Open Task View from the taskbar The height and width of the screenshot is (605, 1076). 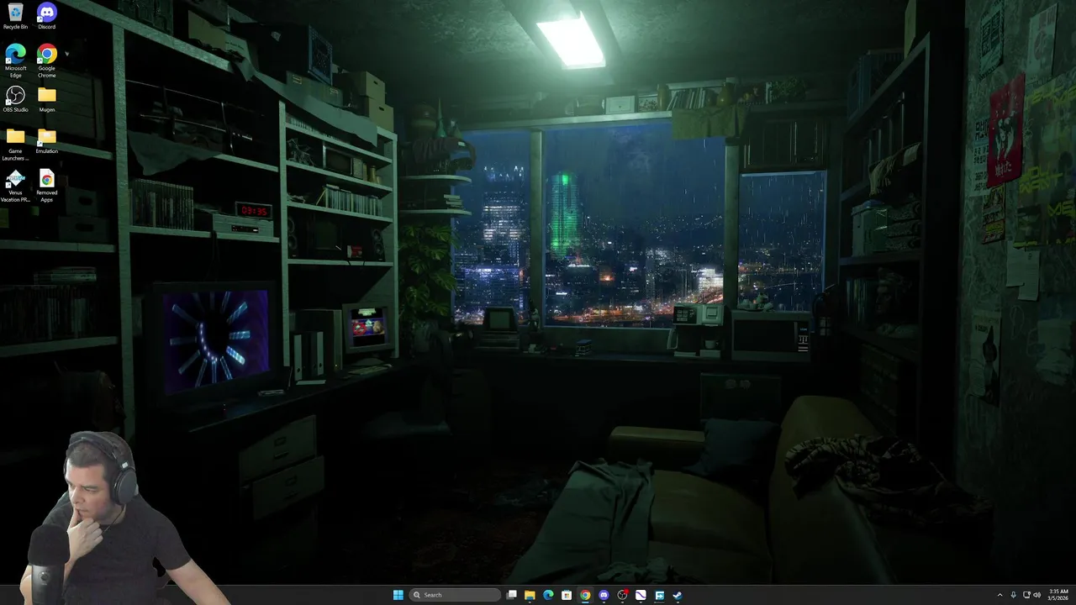pyautogui.click(x=511, y=595)
